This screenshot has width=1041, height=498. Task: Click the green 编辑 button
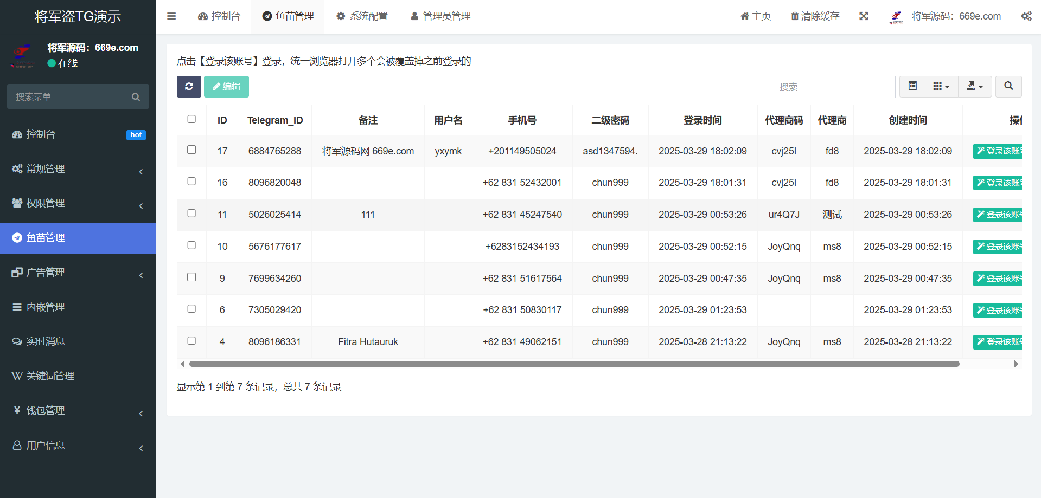[x=226, y=87]
